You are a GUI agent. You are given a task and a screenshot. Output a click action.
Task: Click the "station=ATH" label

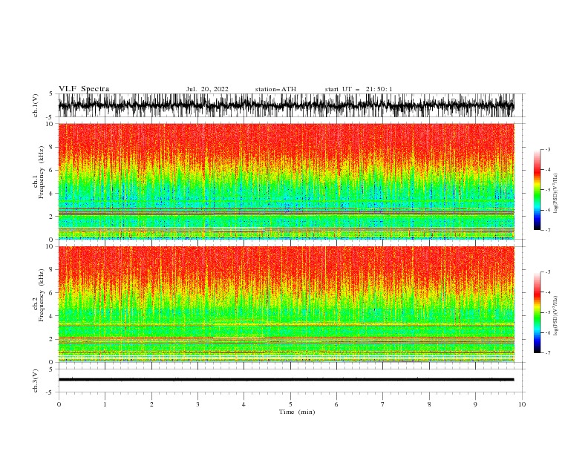275,89
